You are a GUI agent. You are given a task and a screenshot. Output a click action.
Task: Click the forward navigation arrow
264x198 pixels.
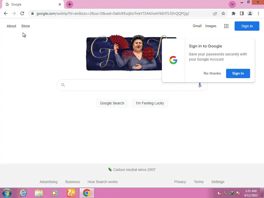pyautogui.click(x=14, y=13)
